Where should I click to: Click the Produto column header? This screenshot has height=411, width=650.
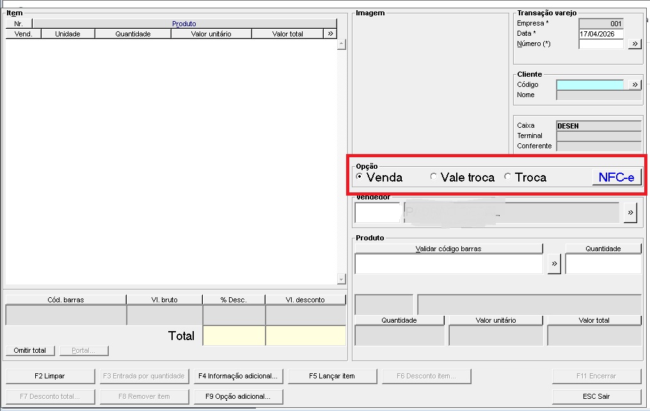184,24
